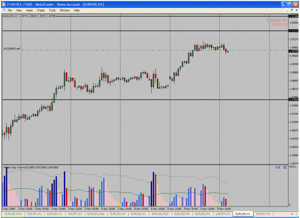This screenshot has width=300, height=218.
Task: Open the Insert menu
Action: pyautogui.click(x=29, y=11)
